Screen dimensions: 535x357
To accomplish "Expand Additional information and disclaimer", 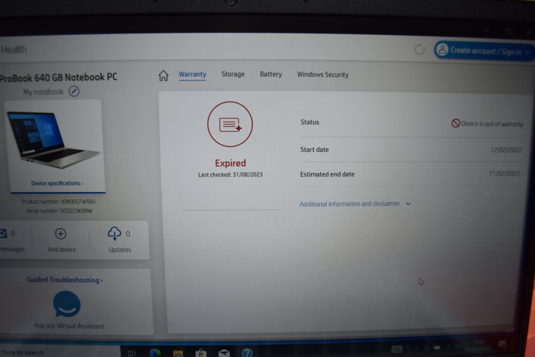I will coord(355,204).
